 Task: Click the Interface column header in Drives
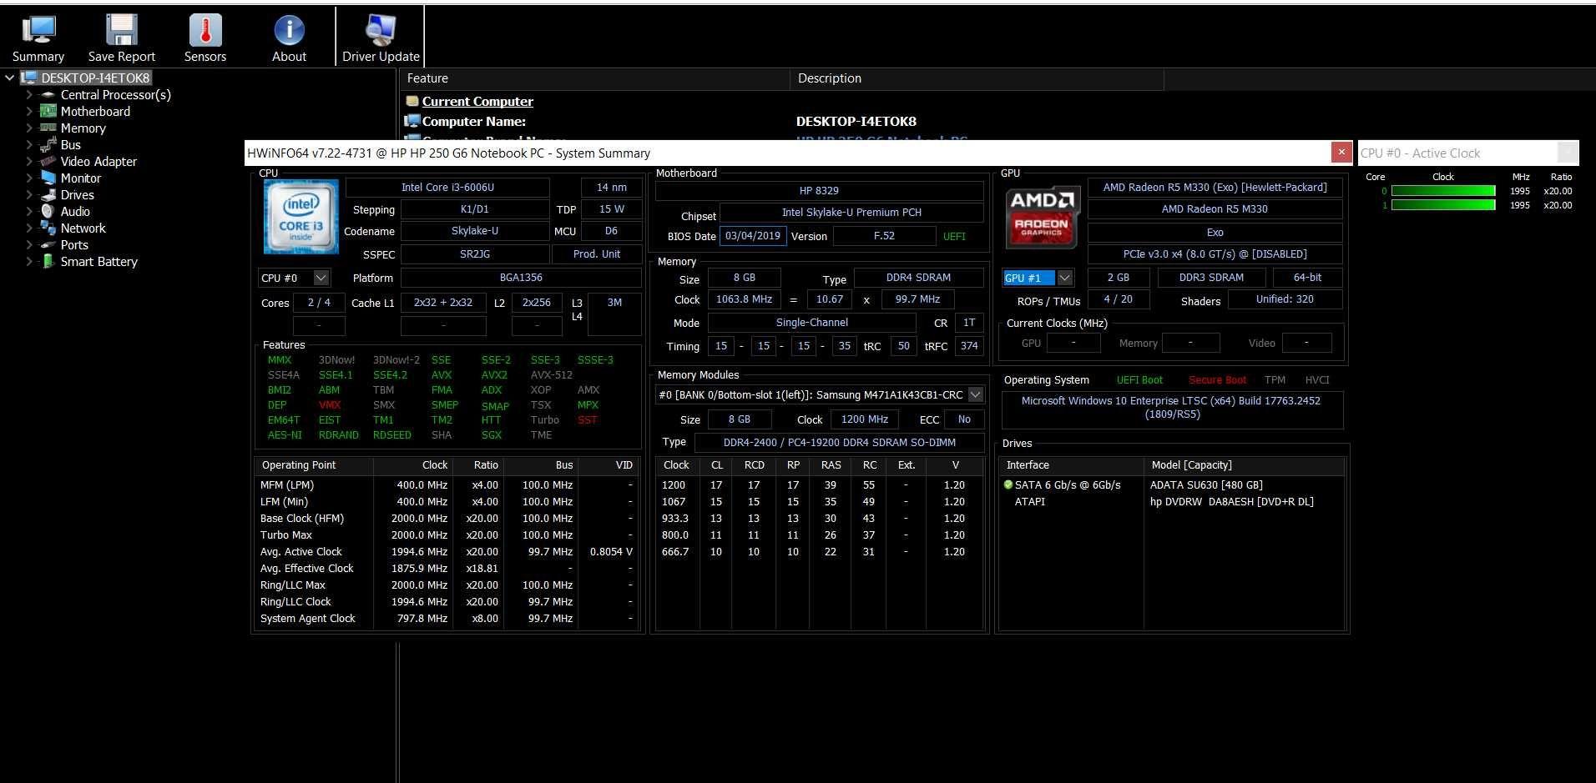(x=1072, y=465)
